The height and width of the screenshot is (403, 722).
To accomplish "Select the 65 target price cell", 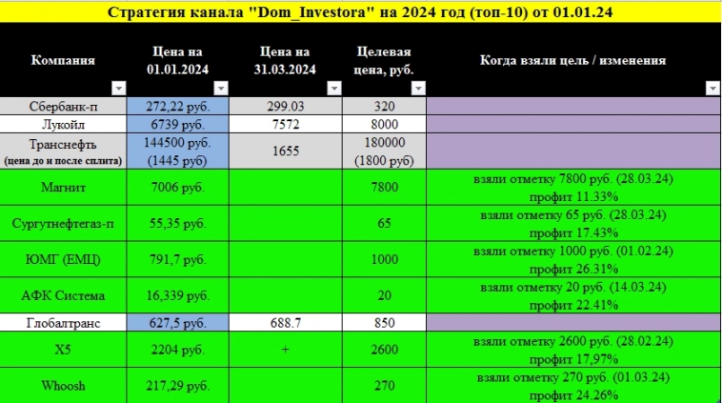I will (384, 223).
